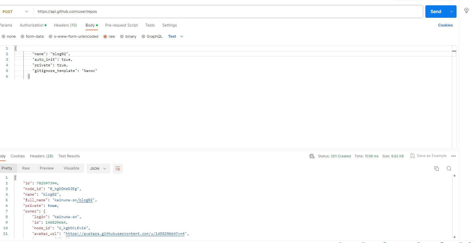The image size is (474, 243).
Task: Switch to the Authorization tab
Action: click(31, 25)
